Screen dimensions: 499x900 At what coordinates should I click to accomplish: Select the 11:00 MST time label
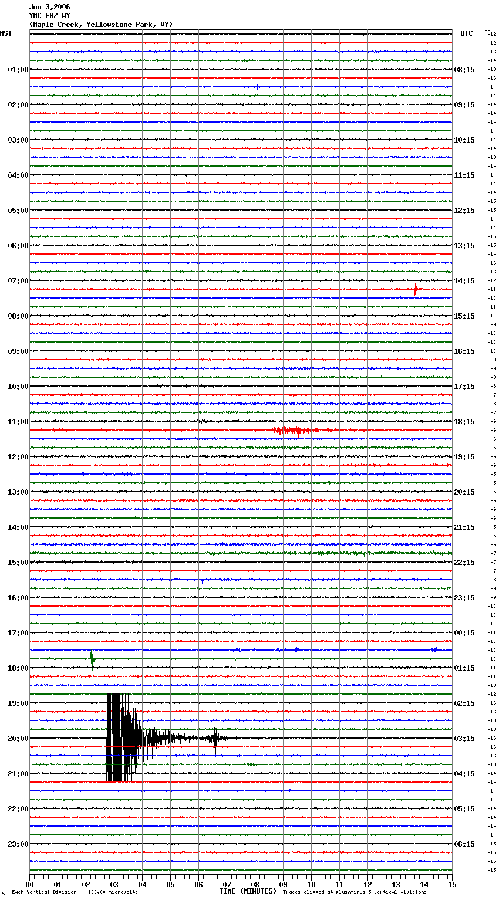(18, 422)
